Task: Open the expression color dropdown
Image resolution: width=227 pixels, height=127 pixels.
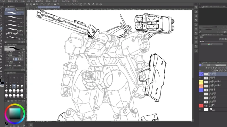Action: 212,44
